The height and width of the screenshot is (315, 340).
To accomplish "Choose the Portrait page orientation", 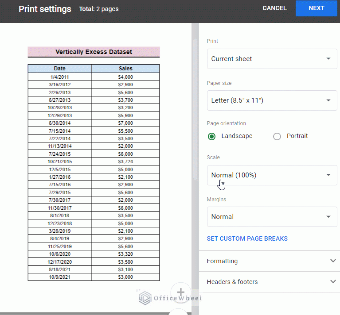I will 277,136.
